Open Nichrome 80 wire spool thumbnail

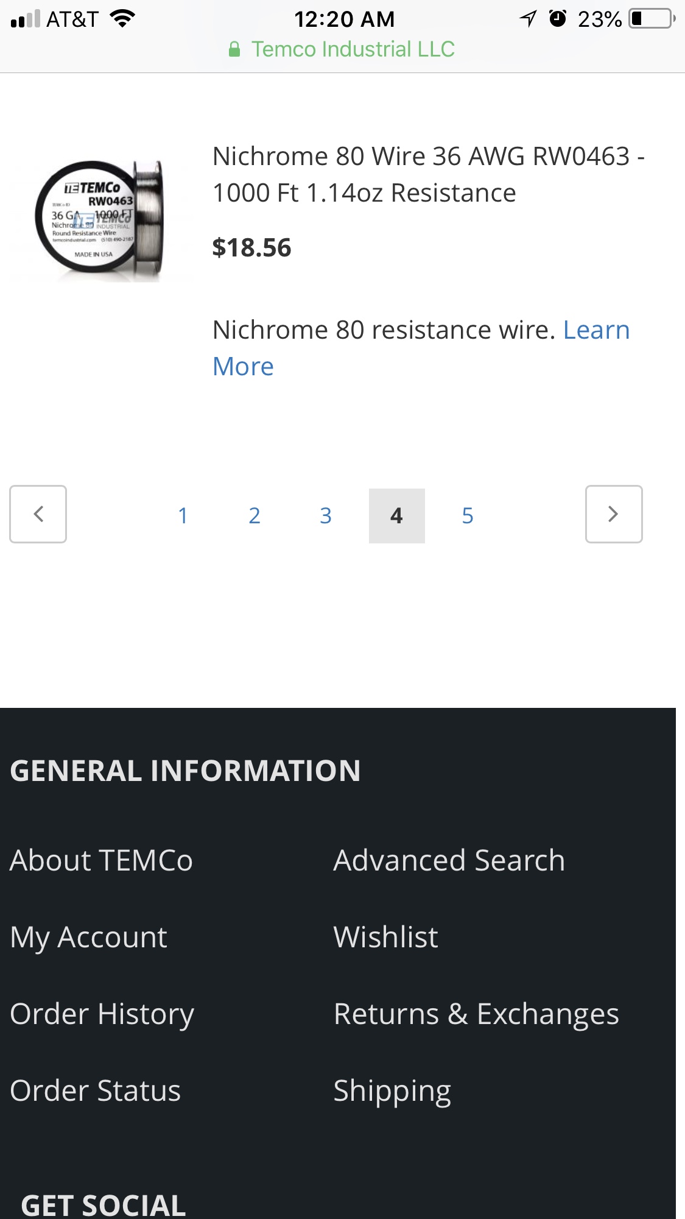pyautogui.click(x=100, y=220)
